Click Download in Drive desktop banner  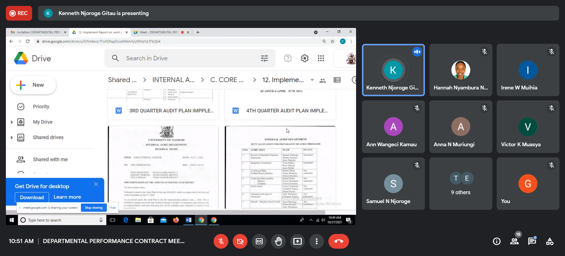tap(32, 197)
